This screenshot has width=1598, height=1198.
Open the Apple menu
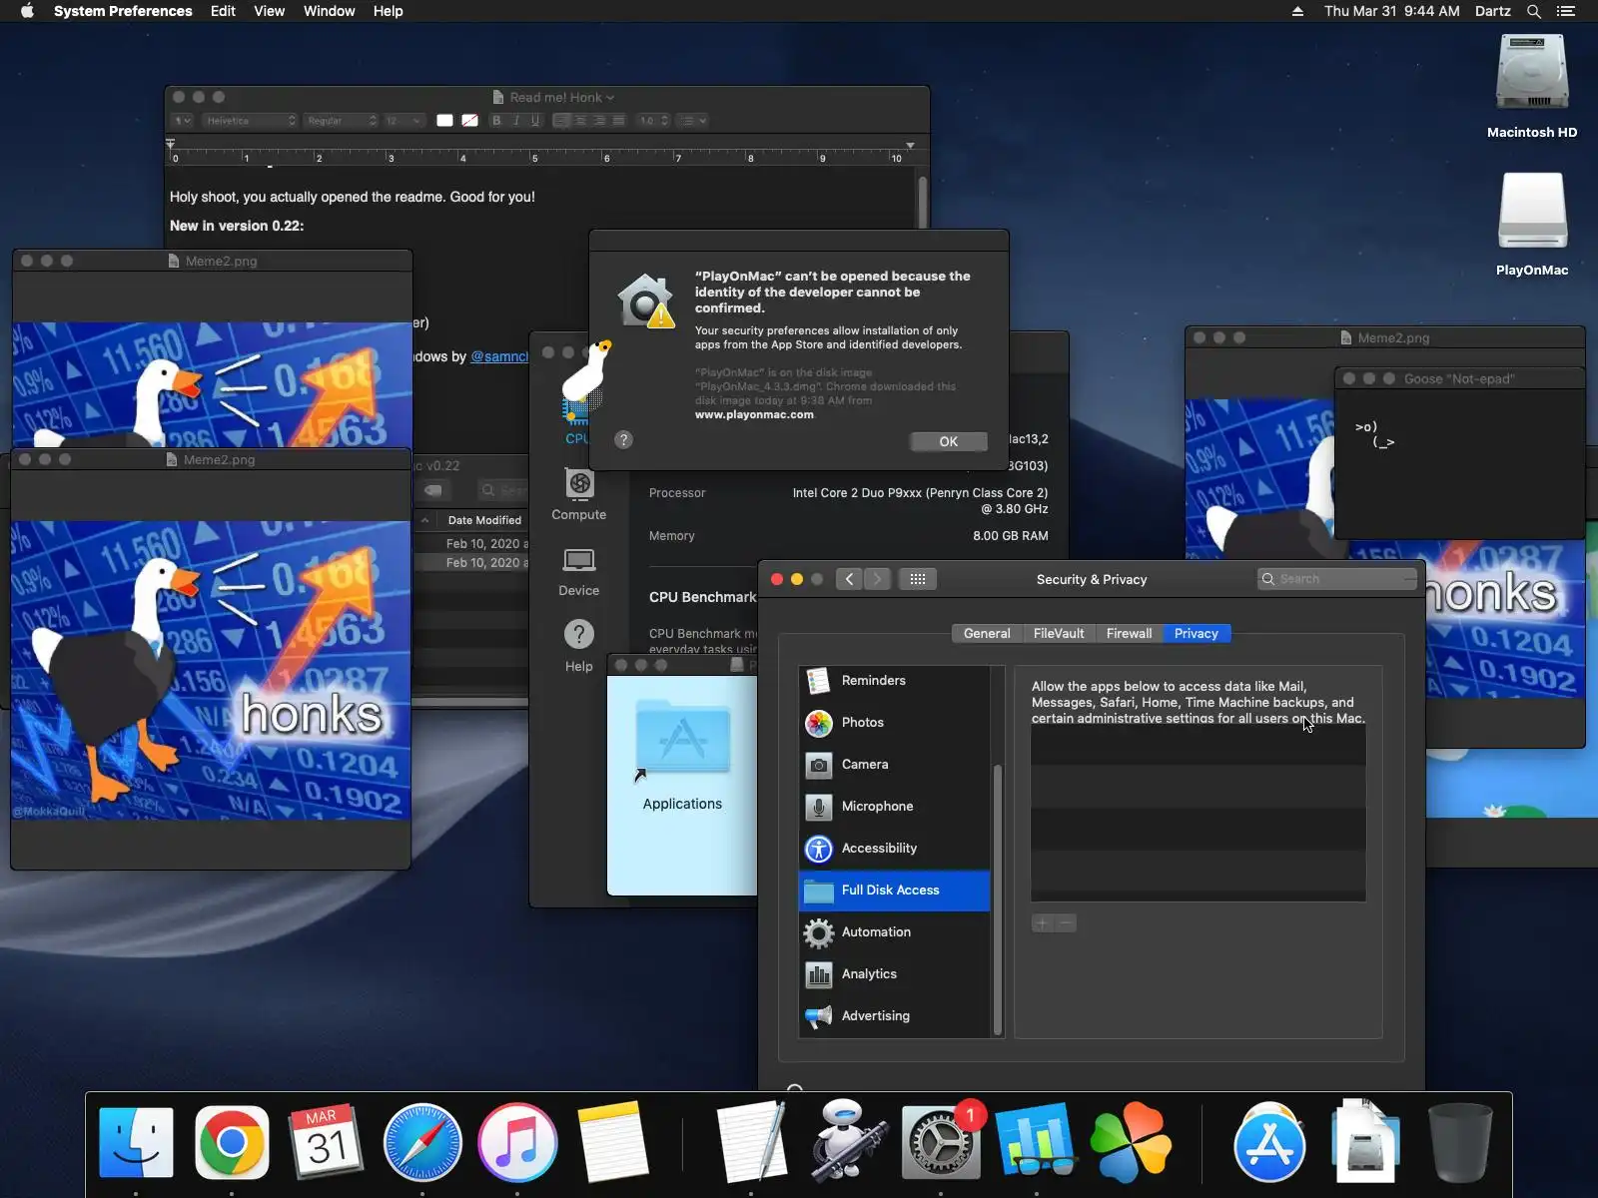28,11
